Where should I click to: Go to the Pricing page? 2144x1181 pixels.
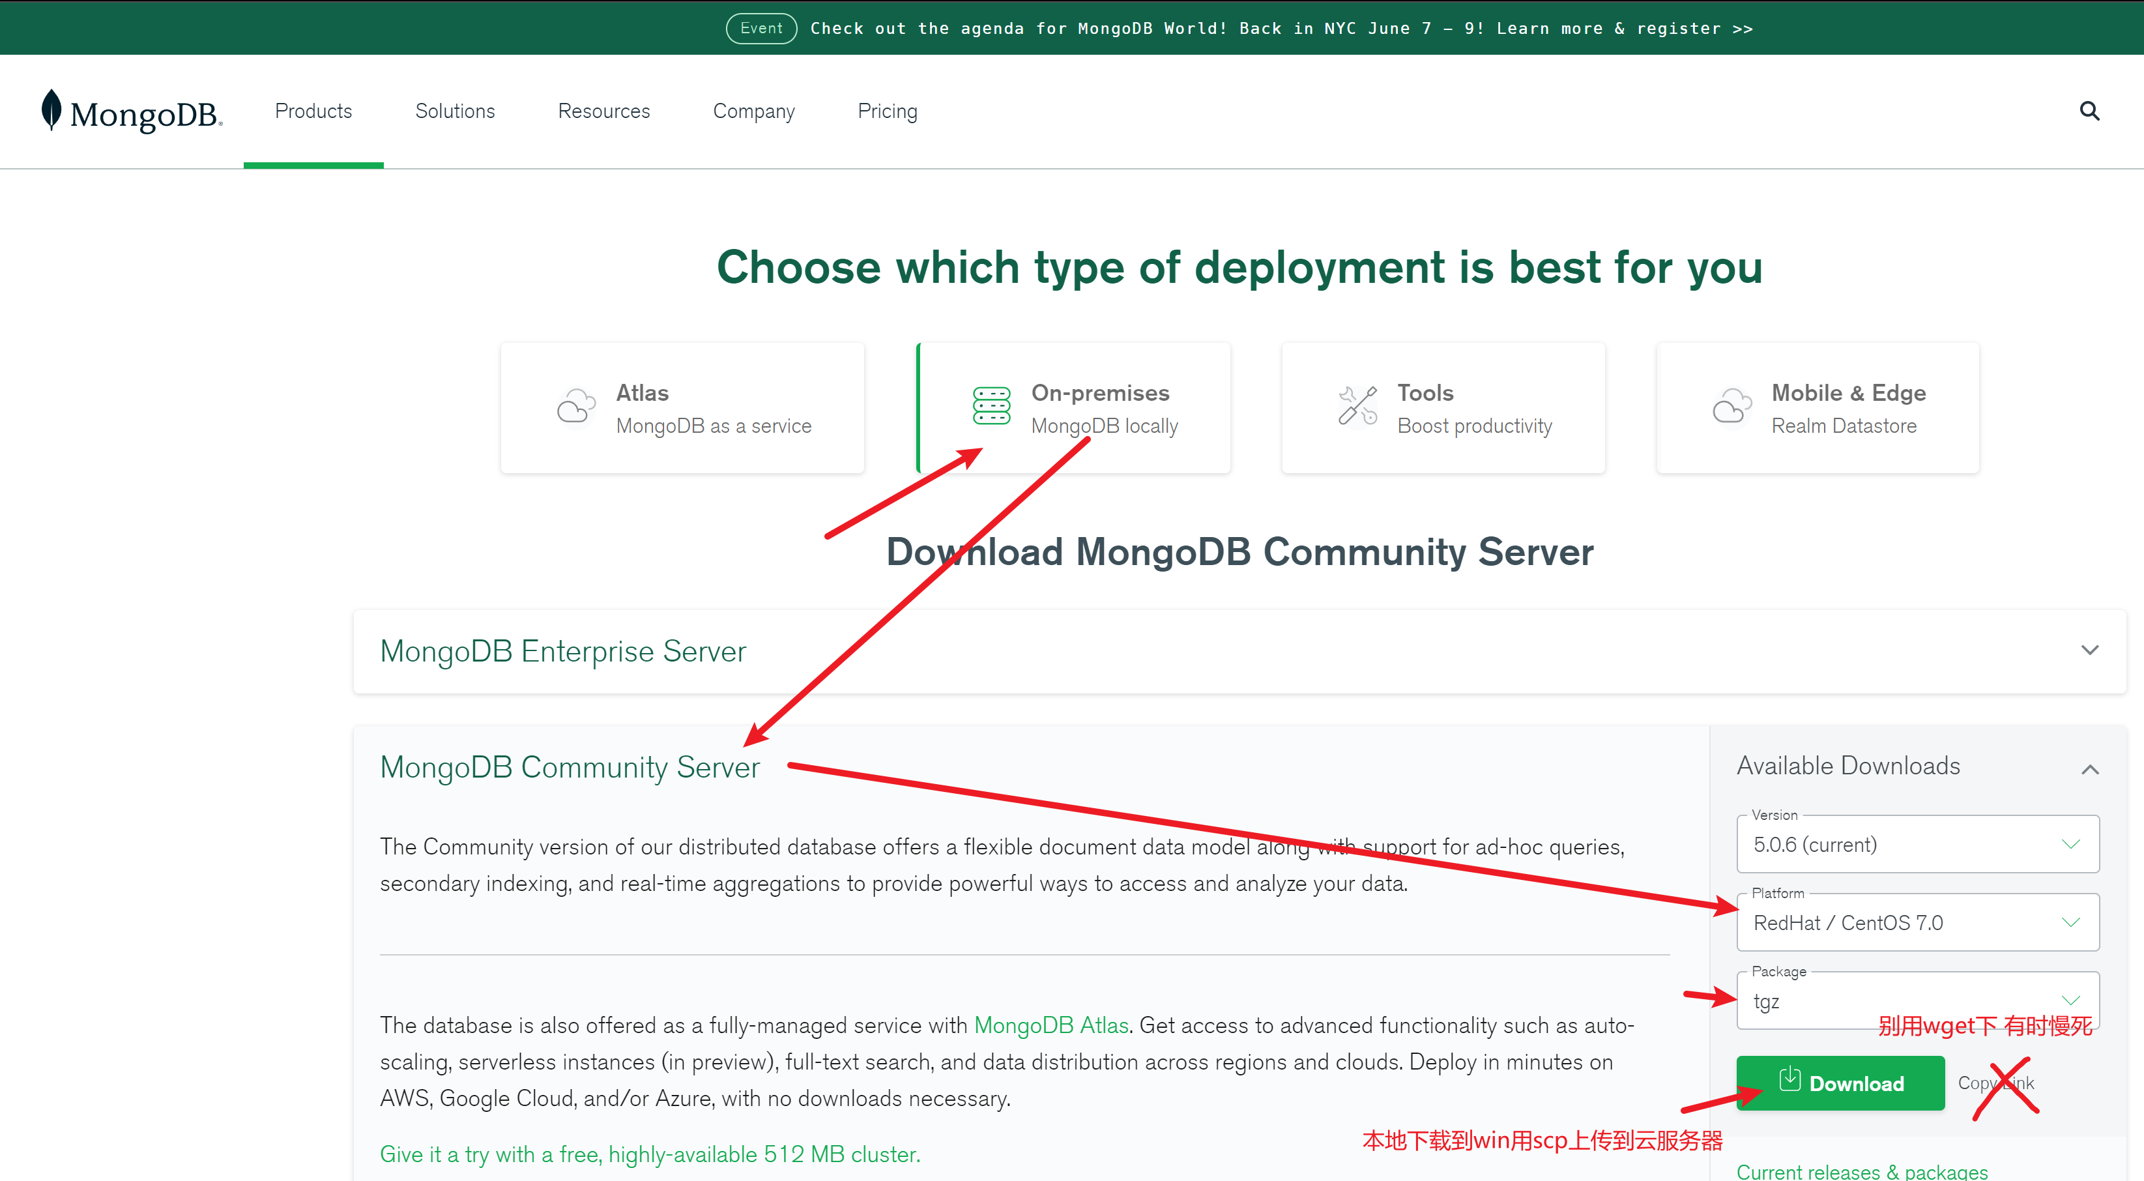(x=887, y=111)
